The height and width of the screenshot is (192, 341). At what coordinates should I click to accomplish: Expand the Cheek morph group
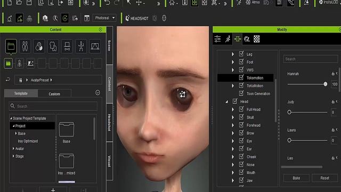(x=233, y=157)
